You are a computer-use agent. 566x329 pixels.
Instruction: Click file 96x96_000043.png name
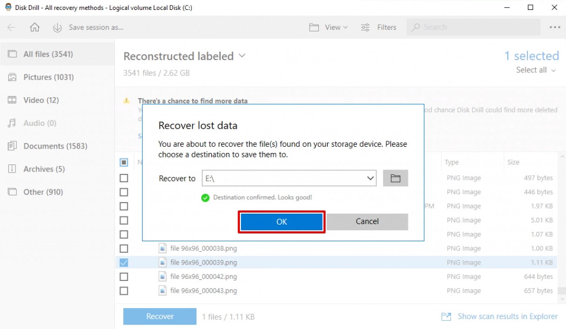coord(203,290)
